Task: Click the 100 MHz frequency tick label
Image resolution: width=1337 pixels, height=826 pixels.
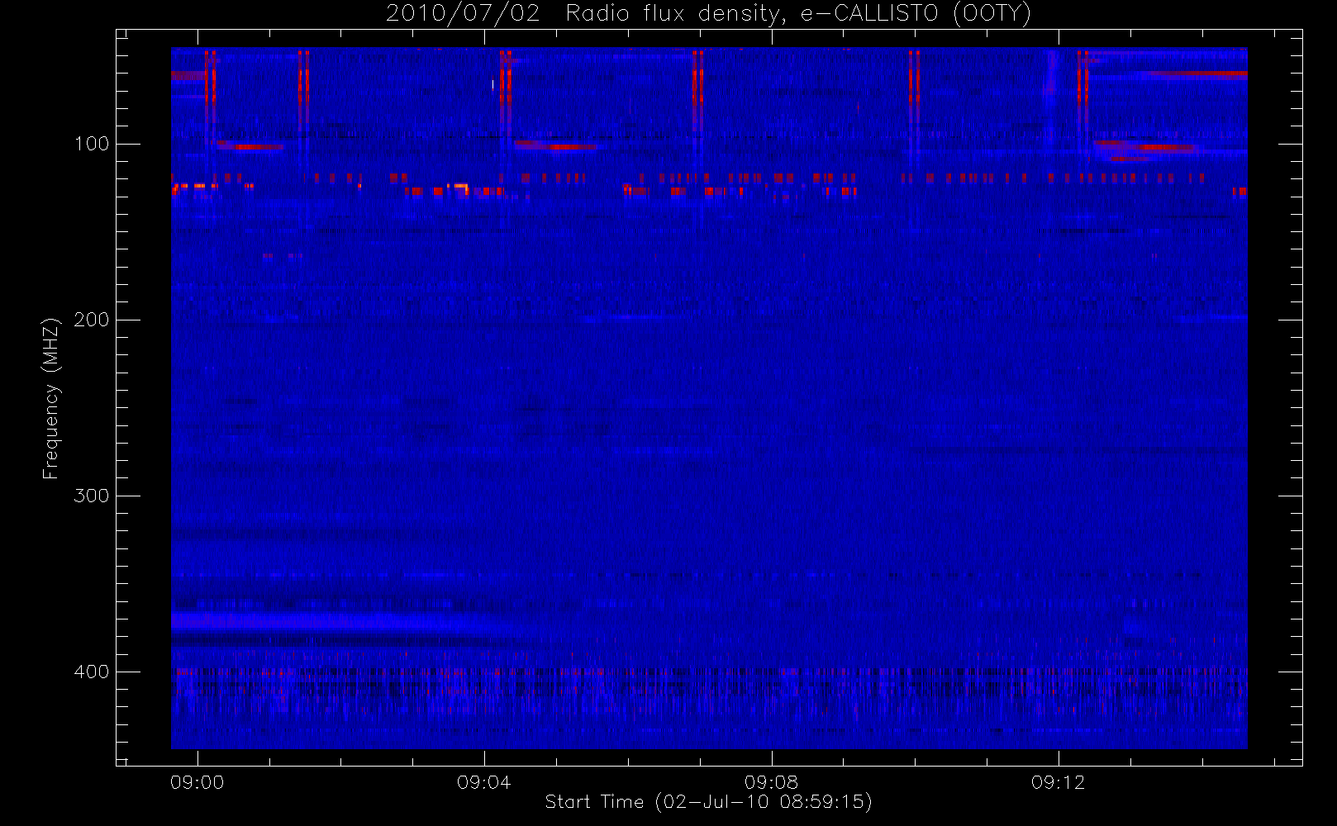Action: coord(92,144)
